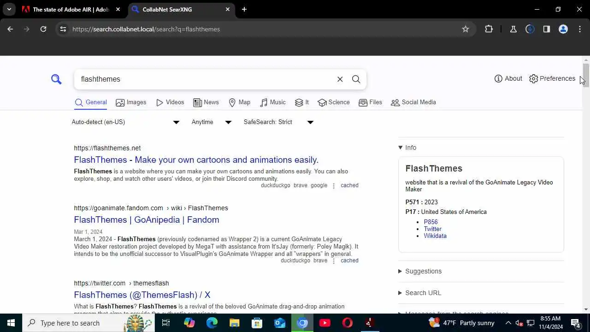Reload the current page
This screenshot has height=332, width=590.
pyautogui.click(x=43, y=29)
